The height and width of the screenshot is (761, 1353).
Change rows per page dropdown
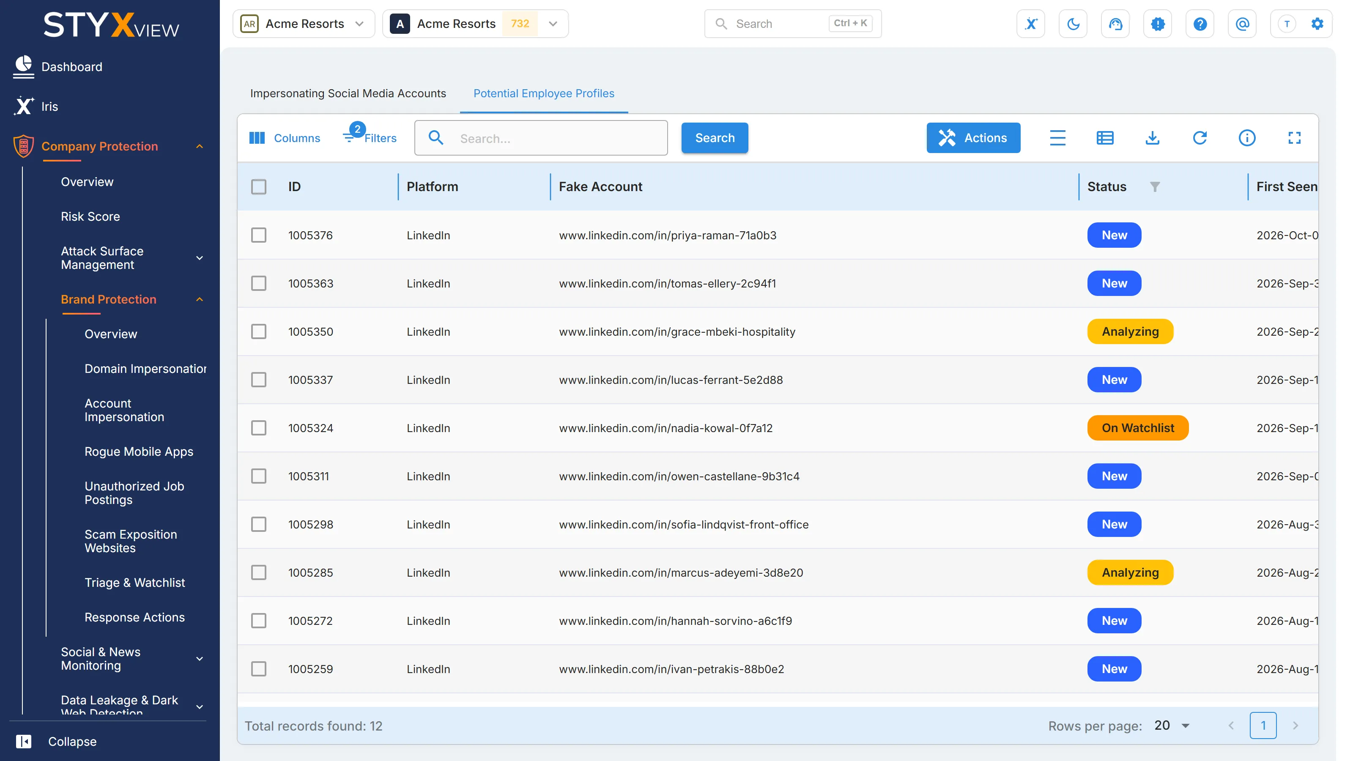[x=1172, y=725]
